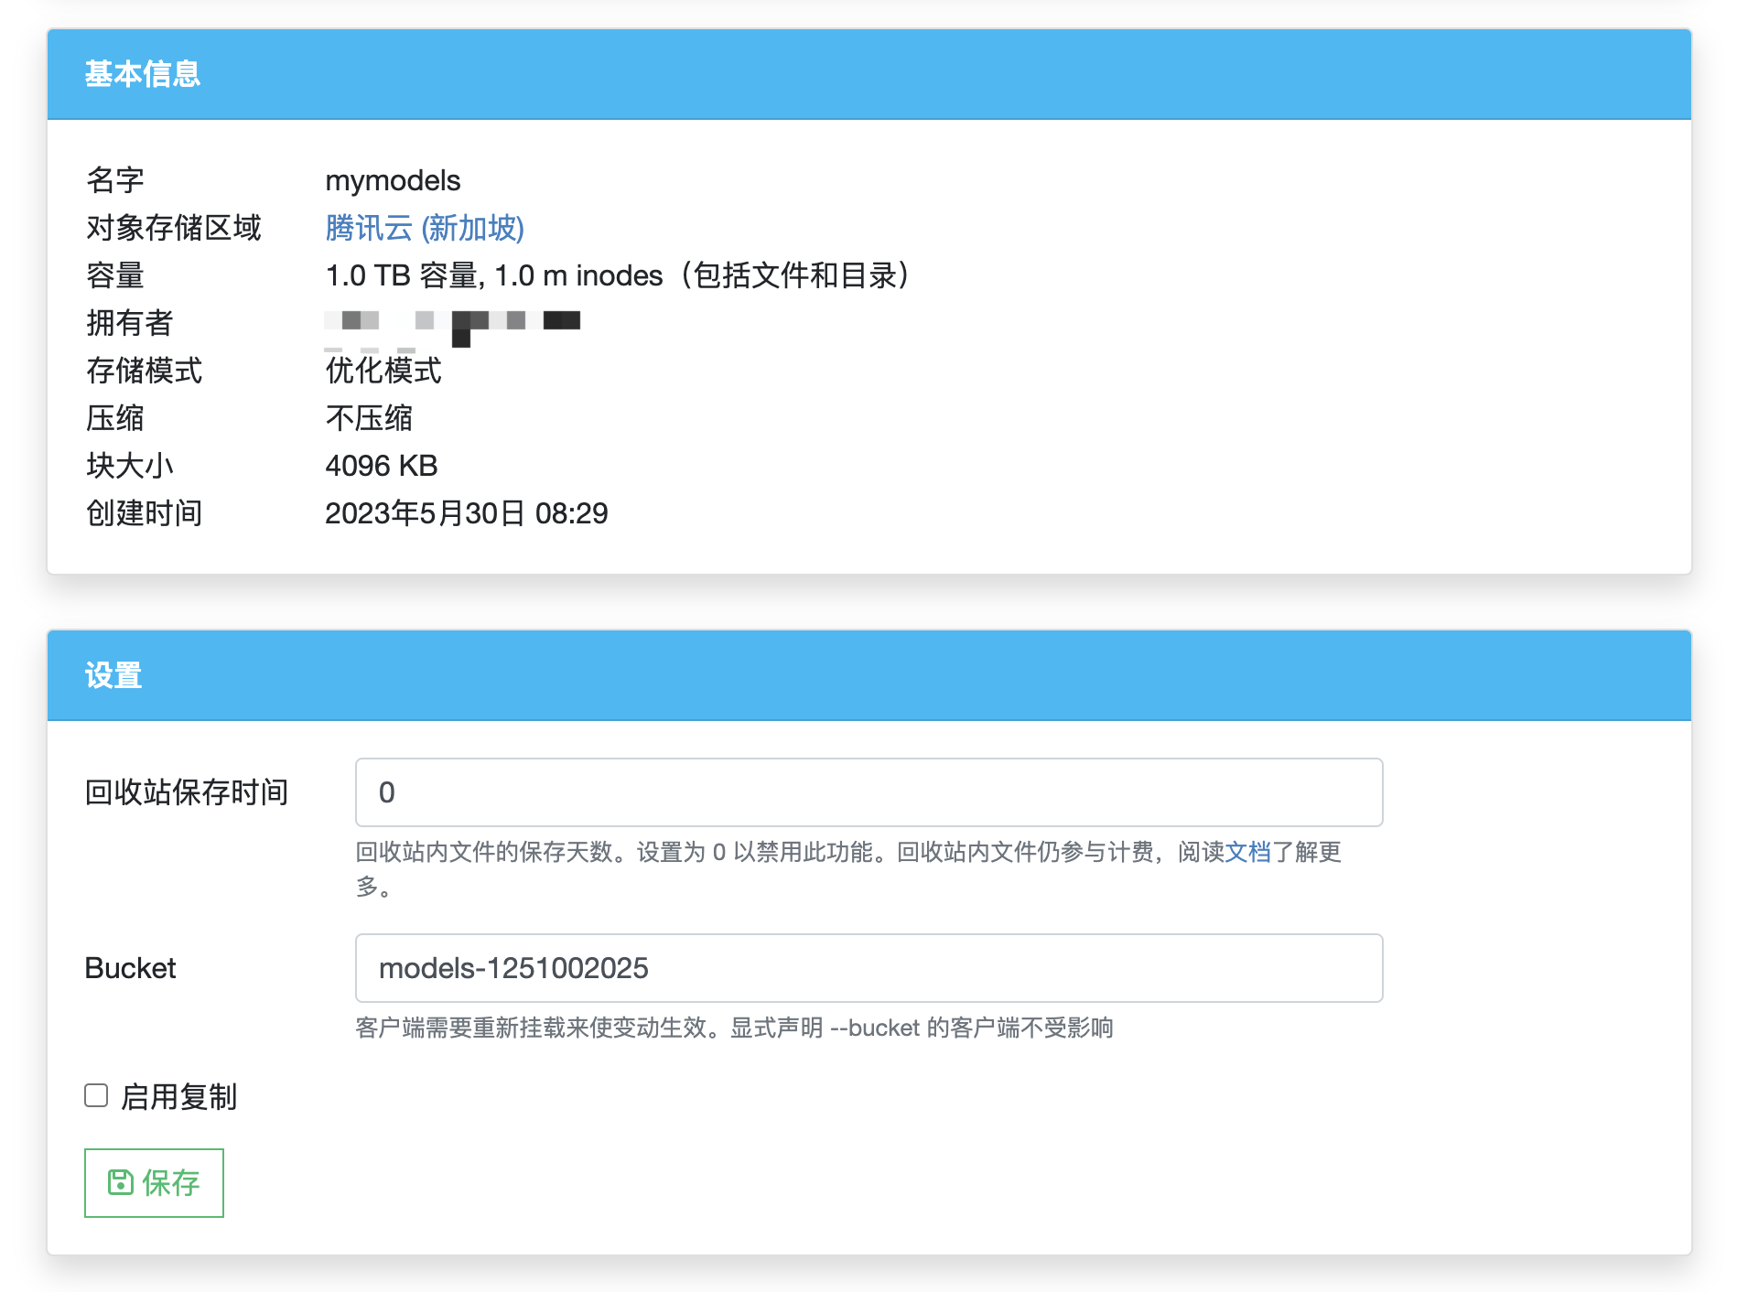
Task: Enable the 启用复制 checkbox
Action: pos(96,1095)
